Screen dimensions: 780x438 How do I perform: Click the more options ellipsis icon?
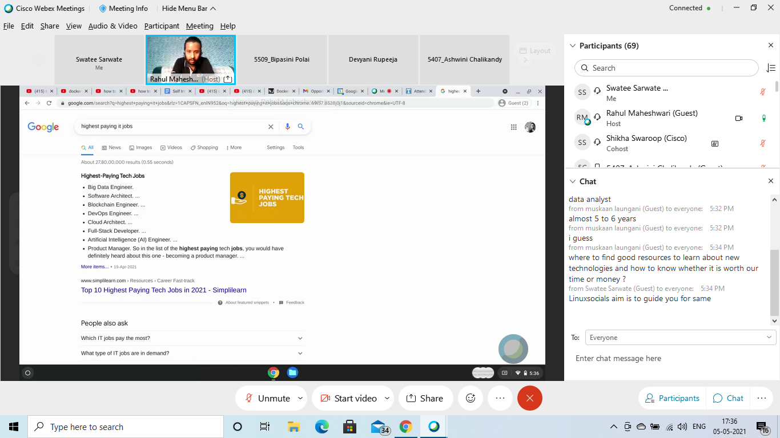(x=500, y=398)
